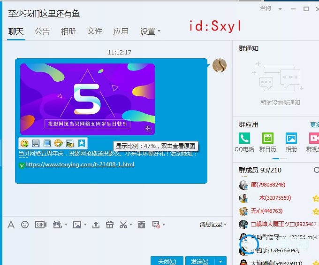Open the 文件 tab
Image resolution: width=319 pixels, height=265 pixels.
pos(95,31)
